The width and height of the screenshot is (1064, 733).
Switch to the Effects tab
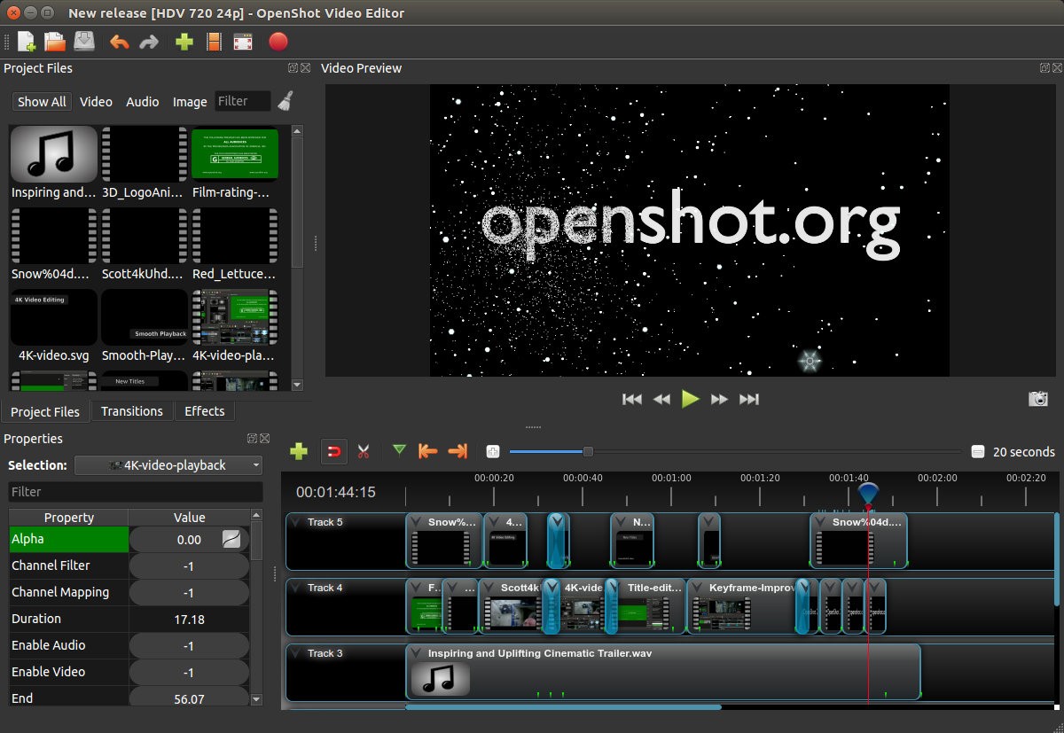[x=204, y=410]
